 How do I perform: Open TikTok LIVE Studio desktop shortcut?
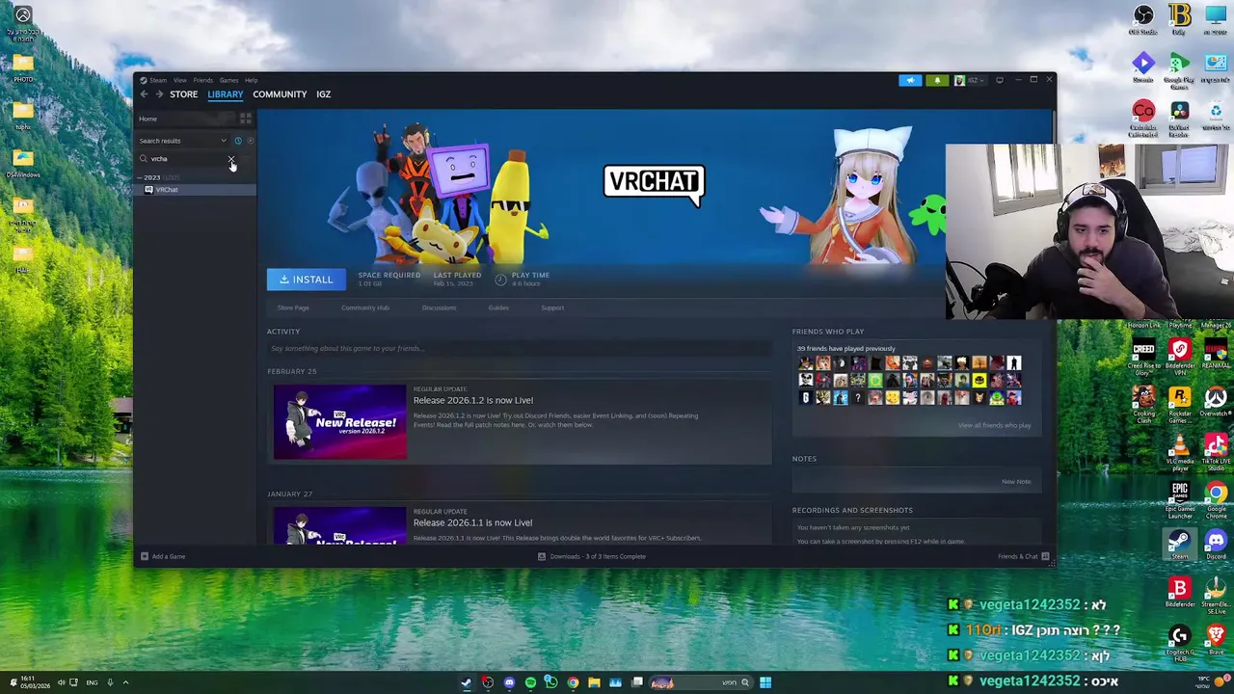click(x=1216, y=453)
